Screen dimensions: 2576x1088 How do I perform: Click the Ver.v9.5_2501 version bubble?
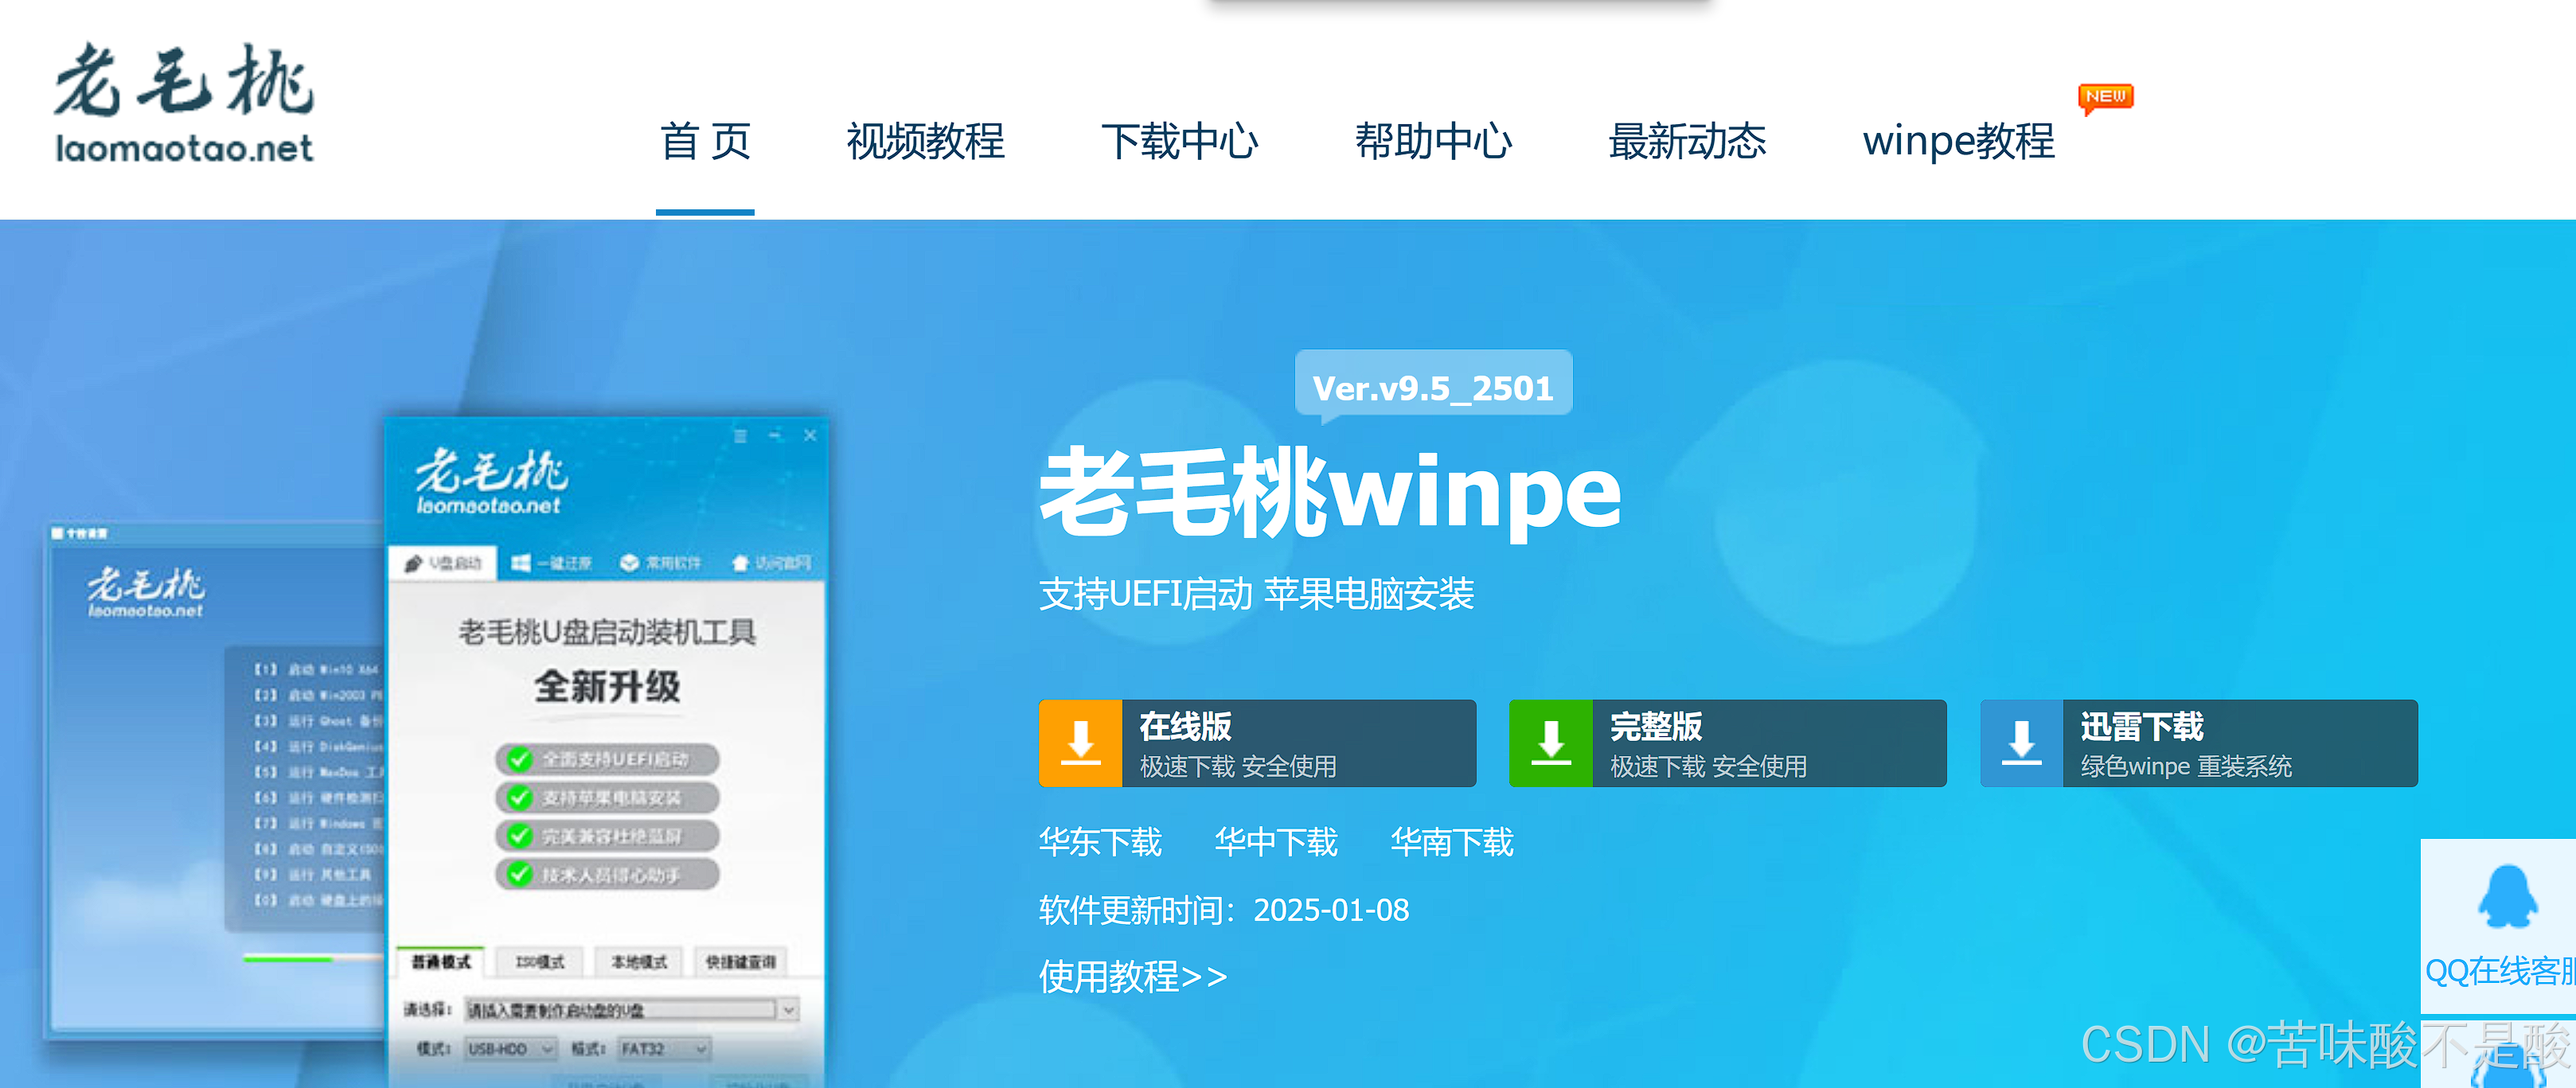pos(1432,387)
